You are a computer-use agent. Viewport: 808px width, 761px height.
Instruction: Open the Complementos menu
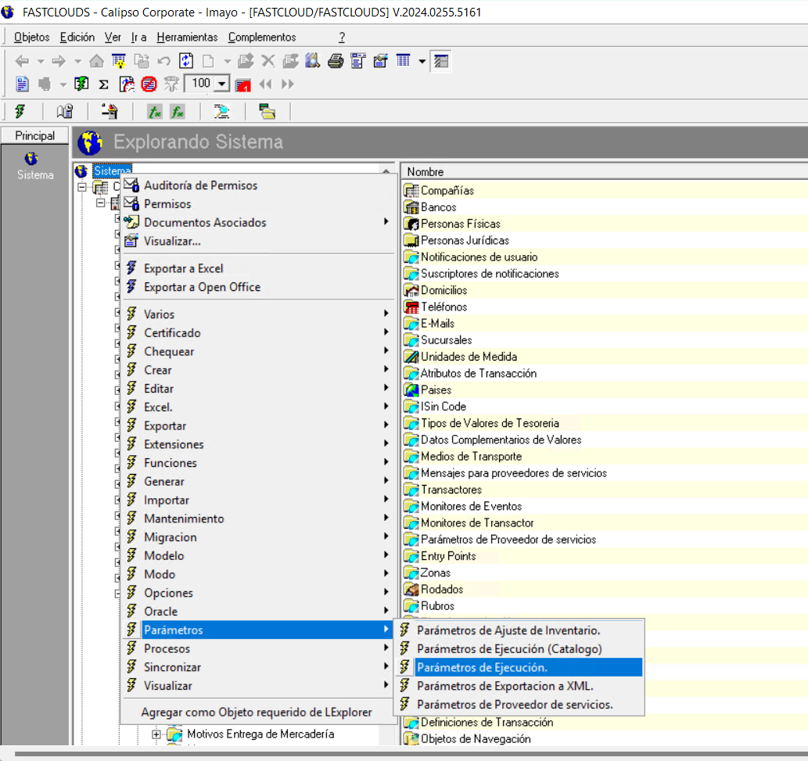point(262,37)
